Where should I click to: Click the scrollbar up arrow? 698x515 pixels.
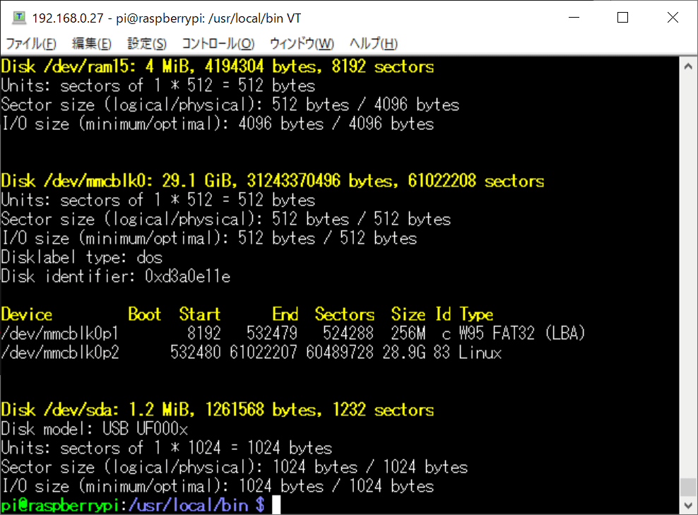(688, 66)
